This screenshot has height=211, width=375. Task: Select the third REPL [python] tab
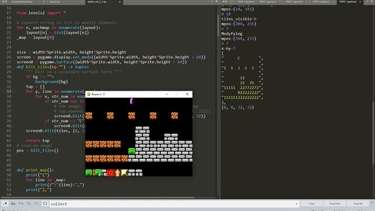tap(296, 2)
